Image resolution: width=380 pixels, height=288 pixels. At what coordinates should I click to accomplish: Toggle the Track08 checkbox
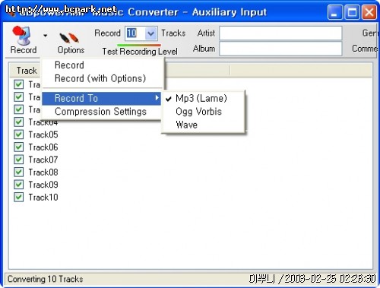19,172
